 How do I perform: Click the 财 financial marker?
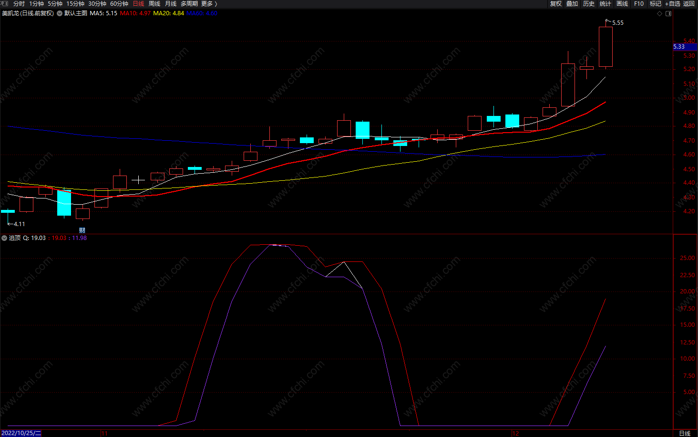82,230
